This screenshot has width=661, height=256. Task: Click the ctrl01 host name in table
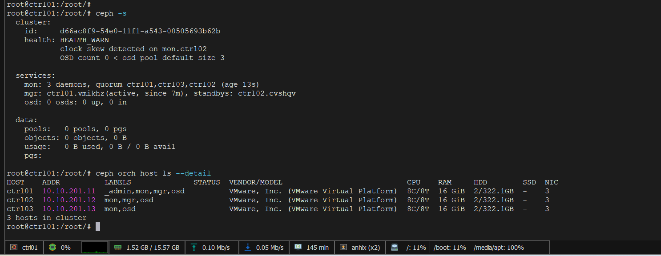click(20, 191)
